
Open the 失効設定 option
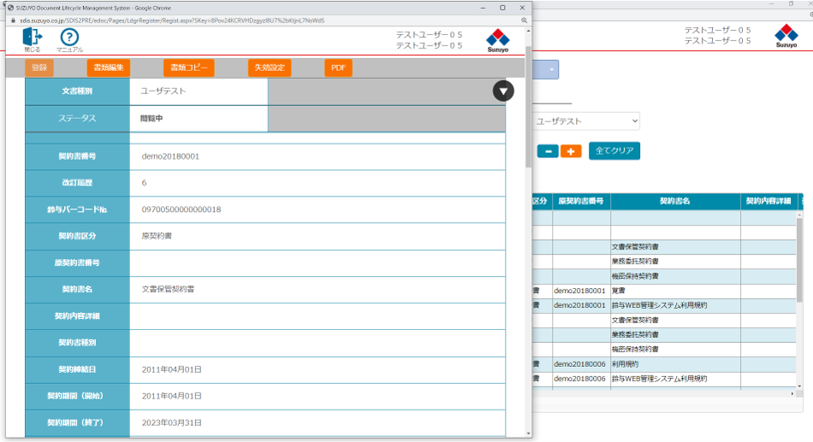point(270,68)
